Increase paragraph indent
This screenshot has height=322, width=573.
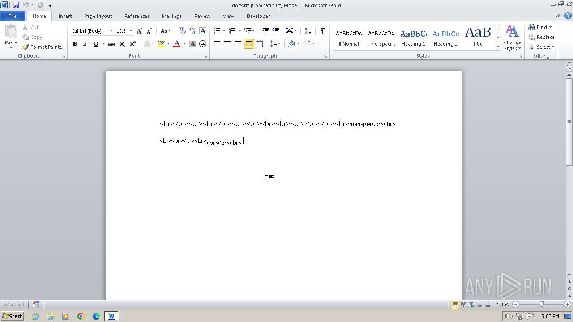[x=276, y=31]
